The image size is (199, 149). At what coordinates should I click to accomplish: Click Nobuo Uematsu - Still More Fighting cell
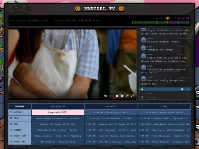[x=58, y=136]
